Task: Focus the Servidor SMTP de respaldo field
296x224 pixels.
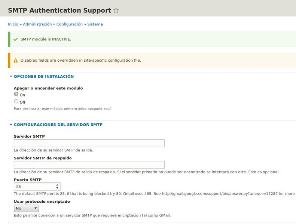Action: (89, 165)
